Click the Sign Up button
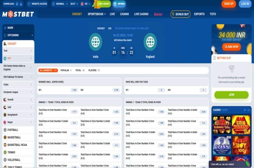This screenshot has width=254, height=168. [x=229, y=4]
